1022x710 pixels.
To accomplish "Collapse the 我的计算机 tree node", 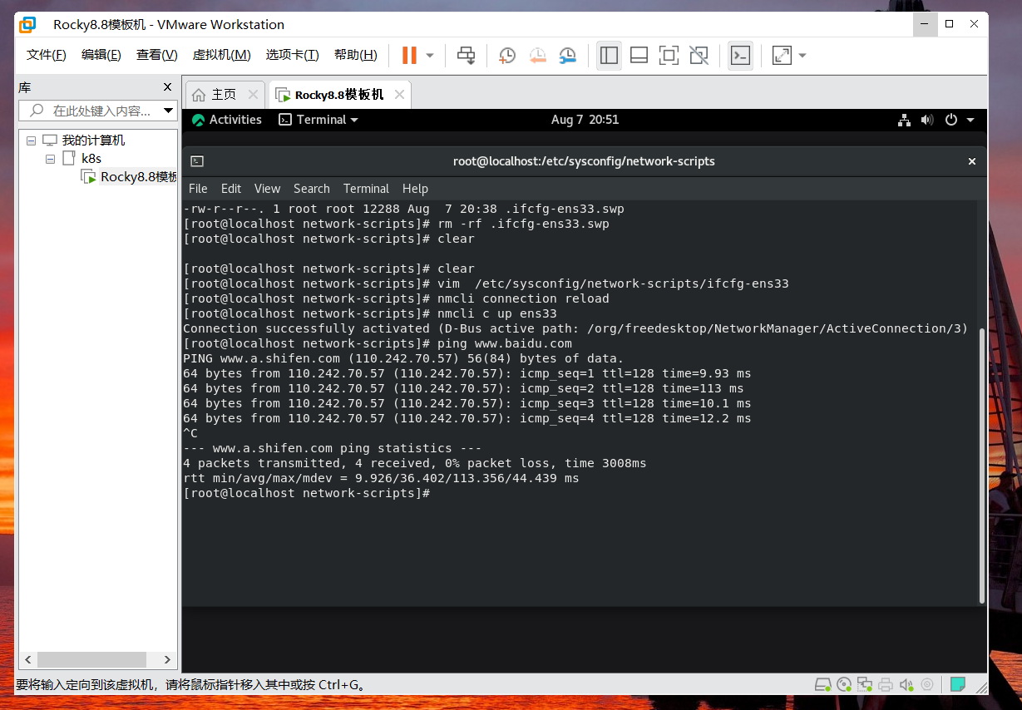I will [32, 141].
